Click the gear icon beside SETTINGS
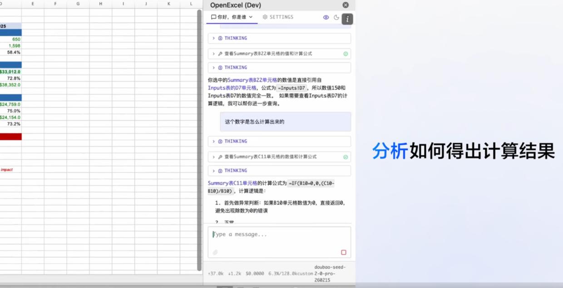 265,17
